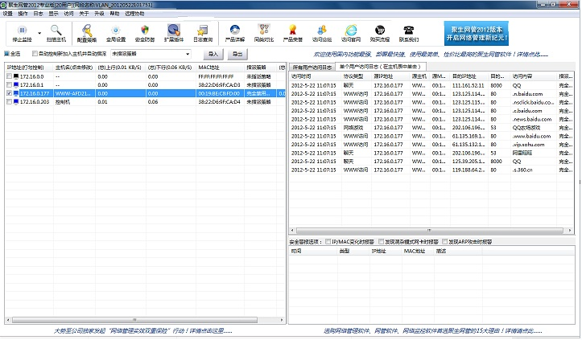
Task: Switch to the 所有用户访问日志 tab
Action: pos(313,67)
